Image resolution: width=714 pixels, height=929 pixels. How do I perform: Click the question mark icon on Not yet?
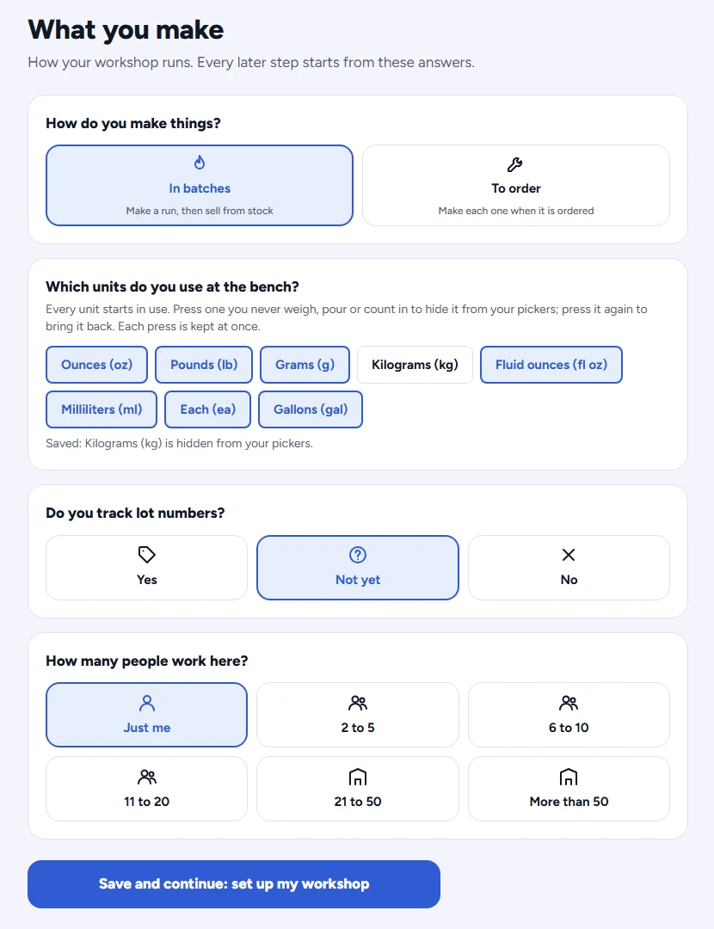tap(358, 555)
